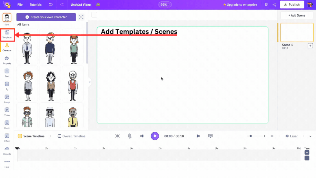The image size is (316, 178).
Task: Enable the voiceover microphone recorder
Action: [130, 136]
